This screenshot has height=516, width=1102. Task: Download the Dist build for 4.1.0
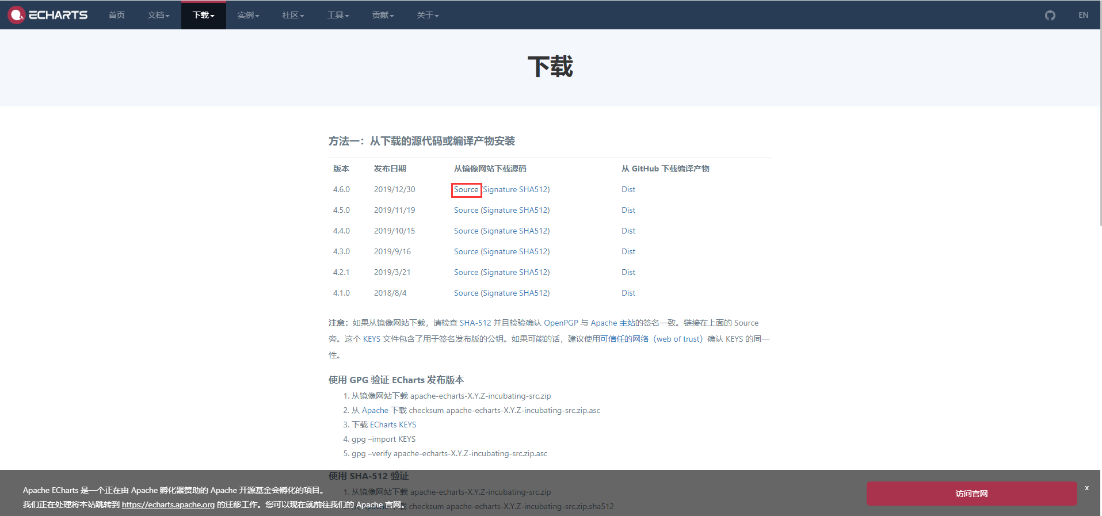click(x=628, y=293)
